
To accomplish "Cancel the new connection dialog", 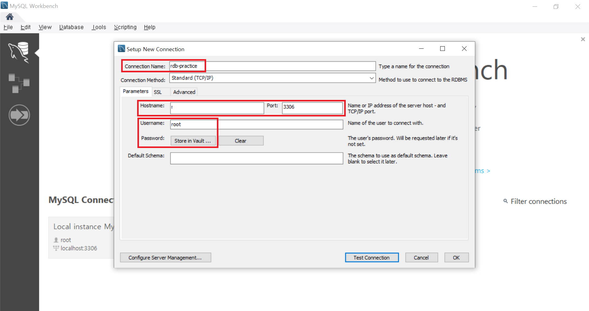I will [421, 258].
